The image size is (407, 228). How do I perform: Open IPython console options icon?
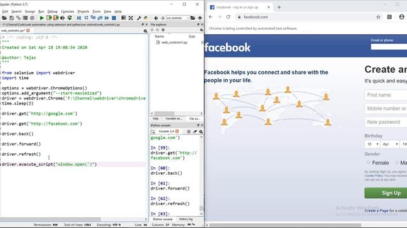[201, 132]
